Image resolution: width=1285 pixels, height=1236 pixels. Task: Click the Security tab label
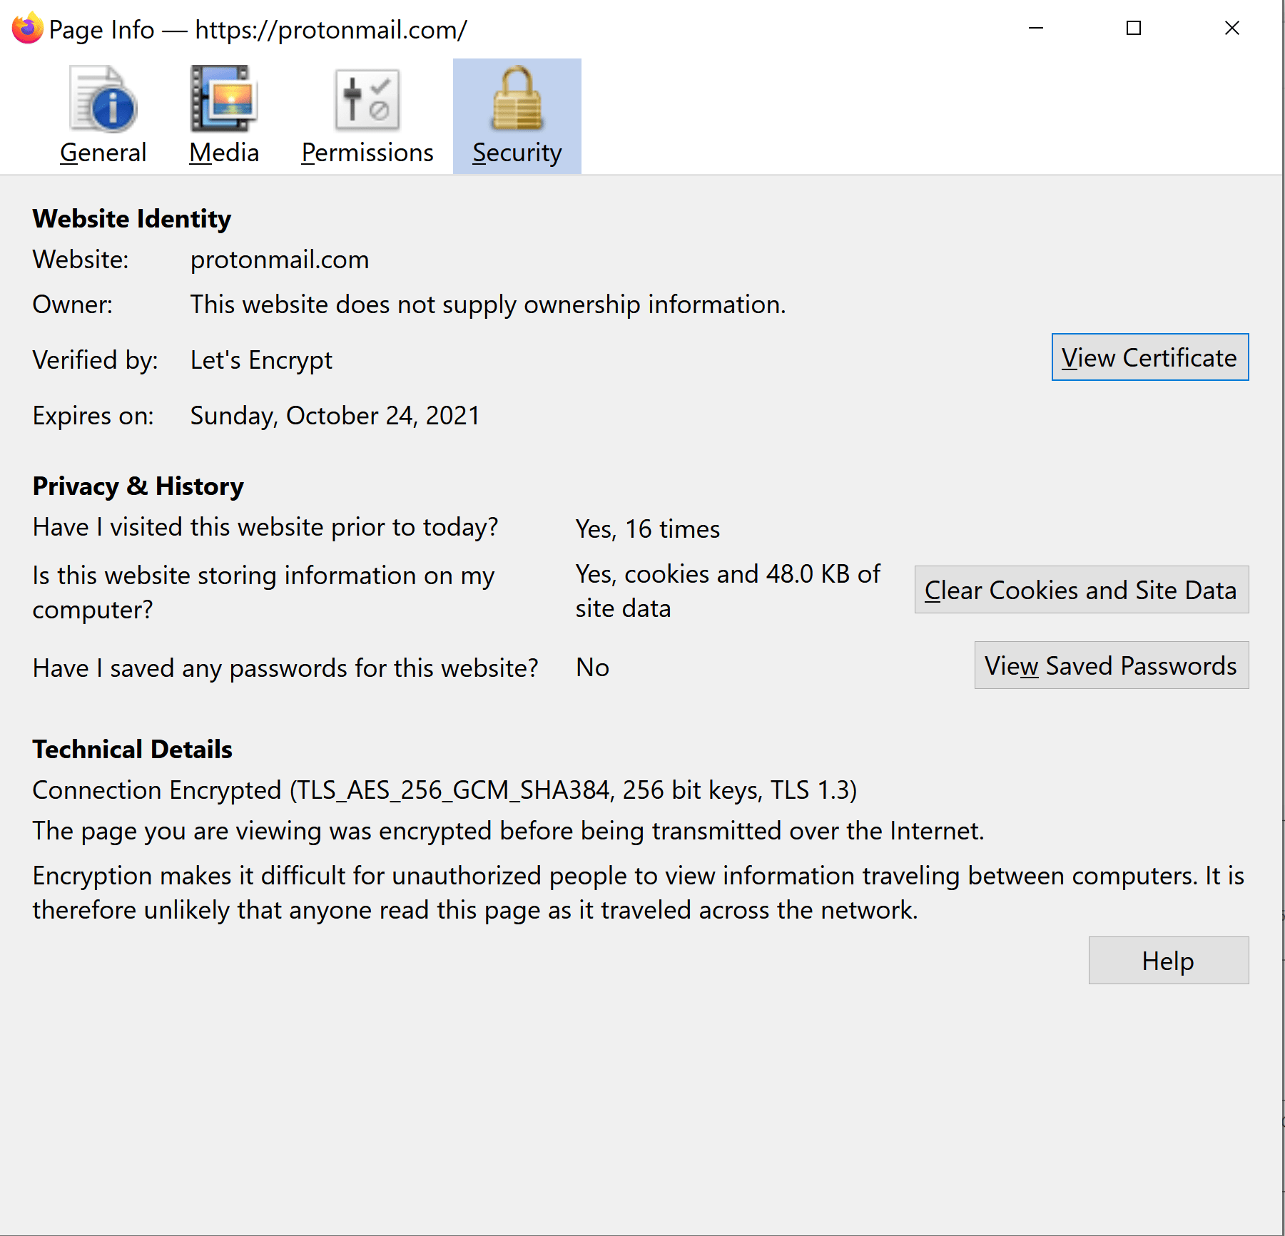[517, 153]
